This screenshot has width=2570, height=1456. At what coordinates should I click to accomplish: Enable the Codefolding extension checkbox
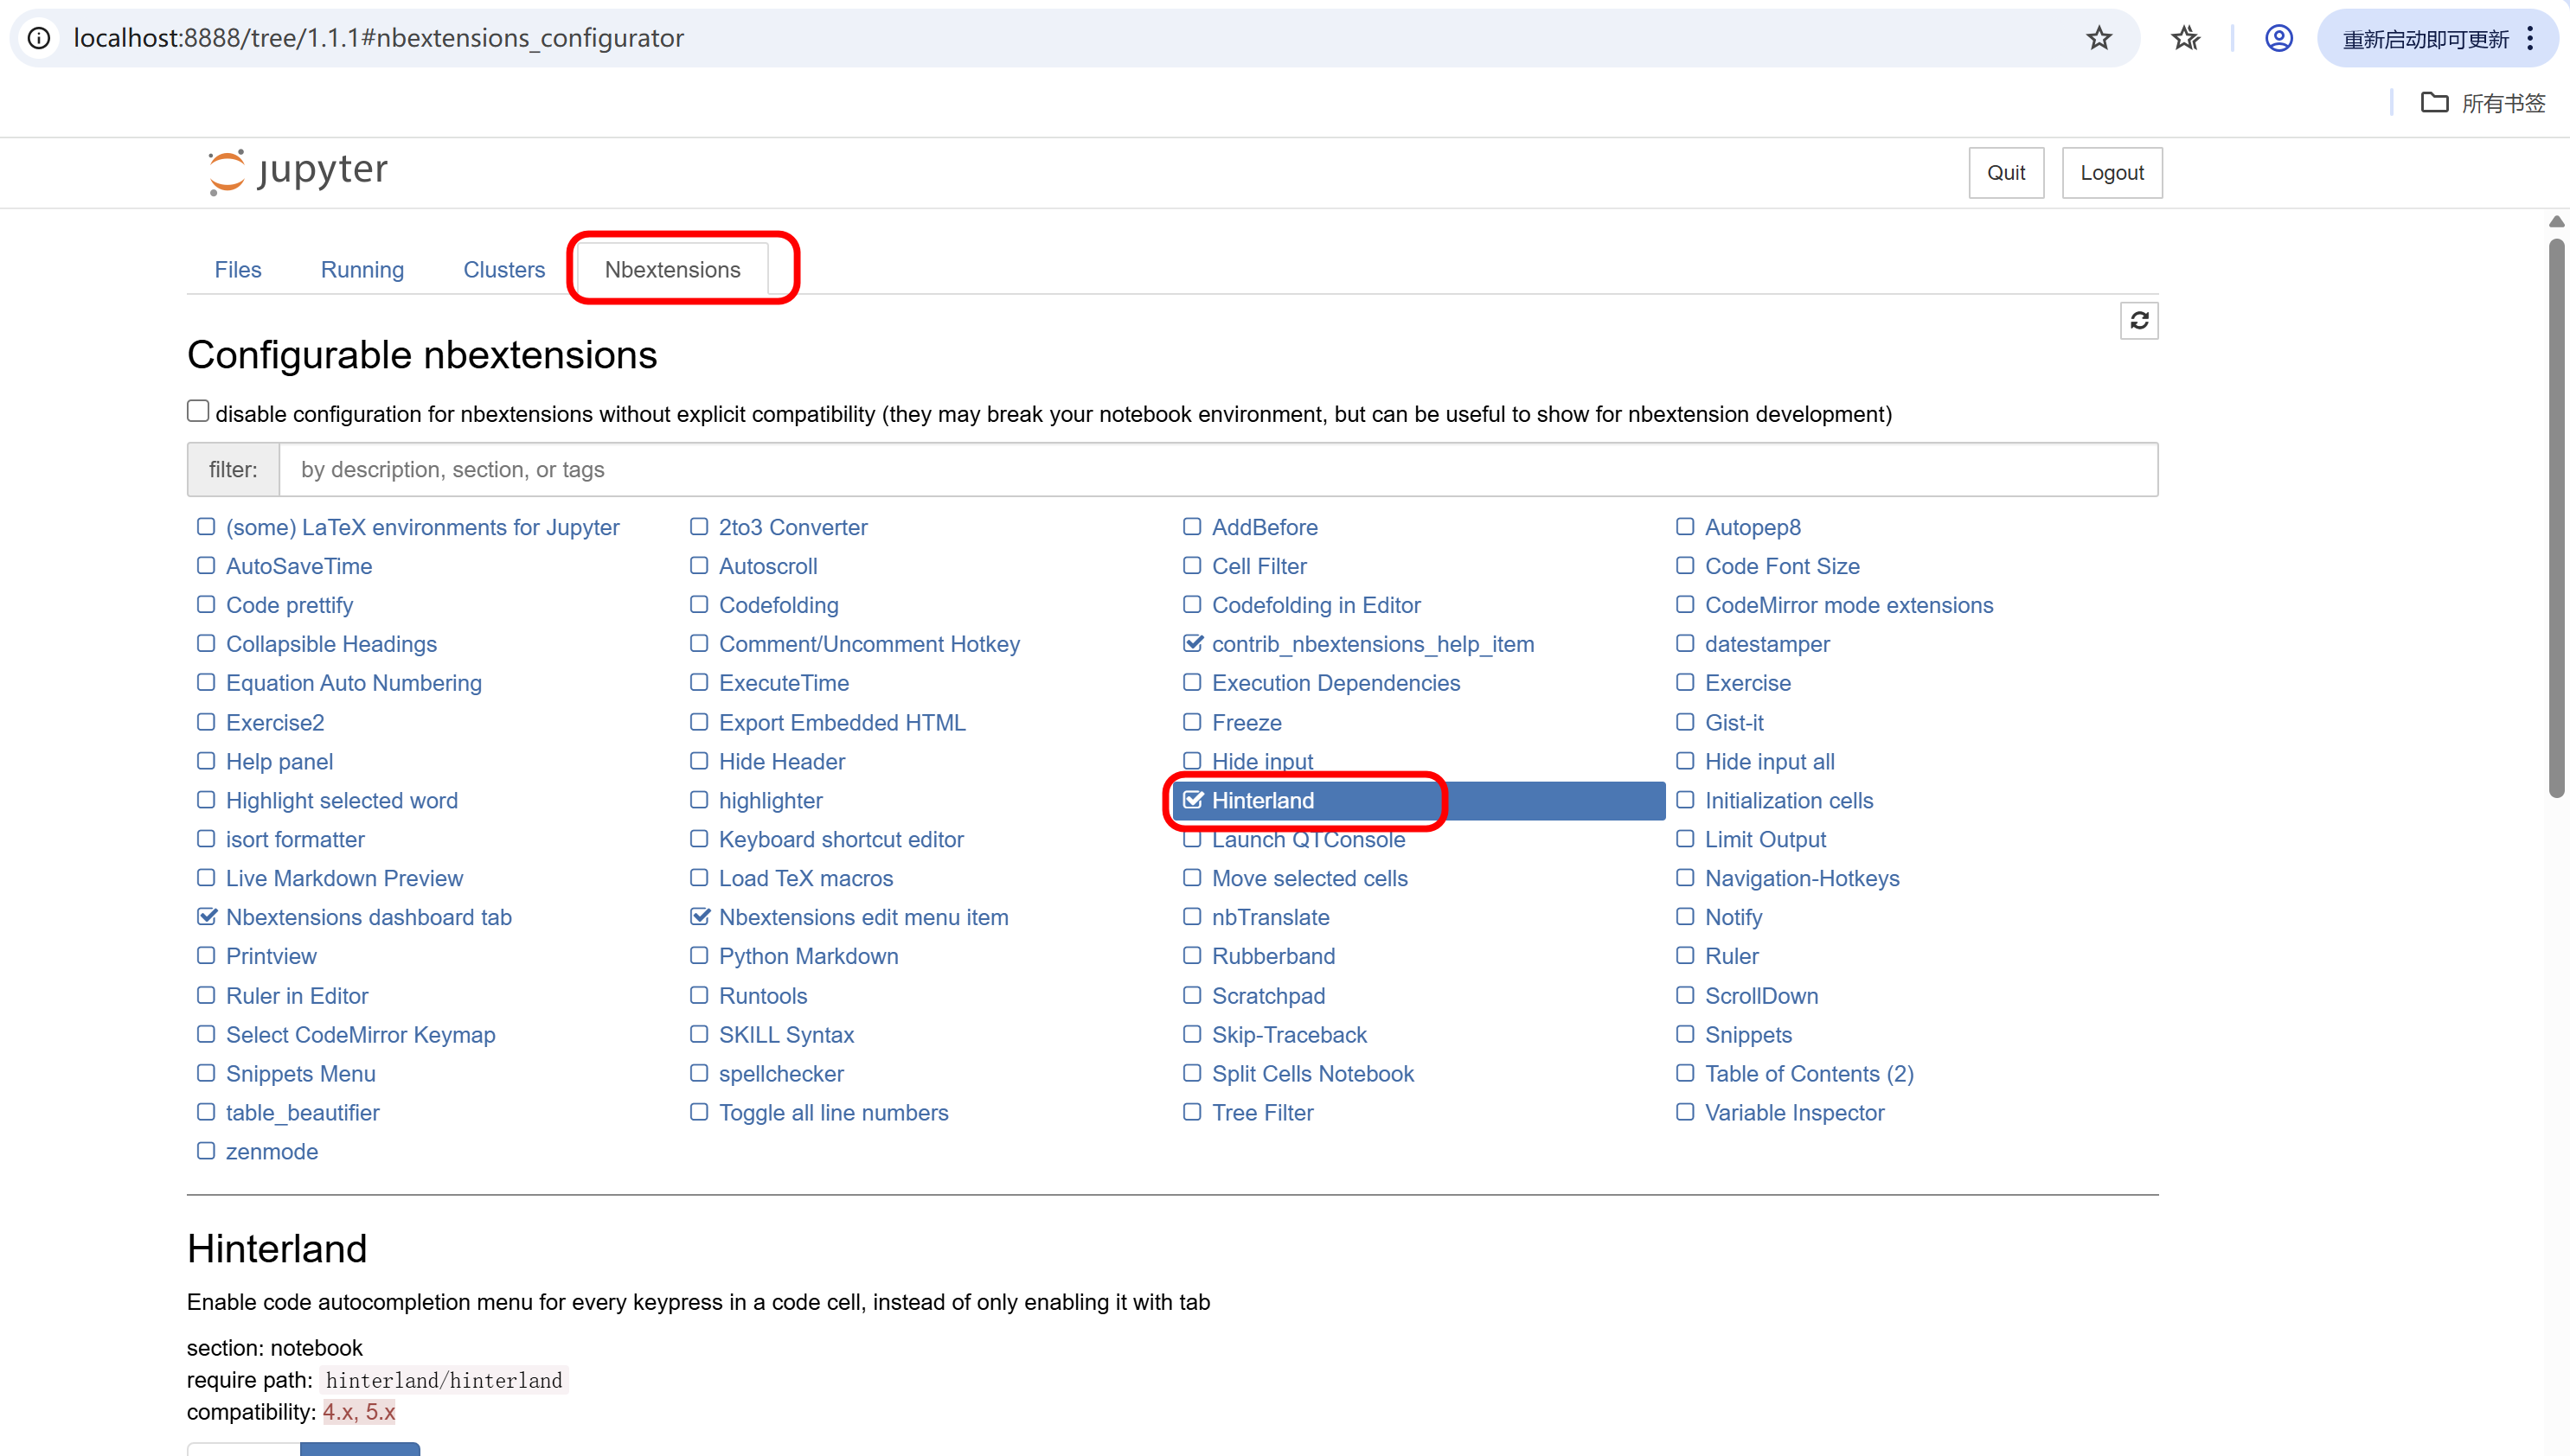(x=698, y=604)
